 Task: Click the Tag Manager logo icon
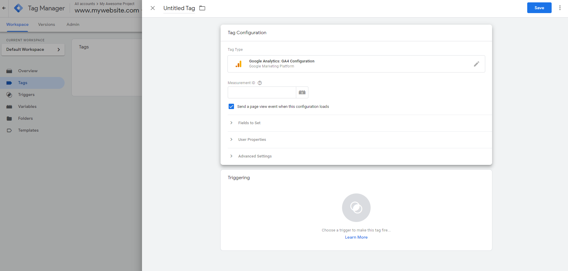coord(18,8)
